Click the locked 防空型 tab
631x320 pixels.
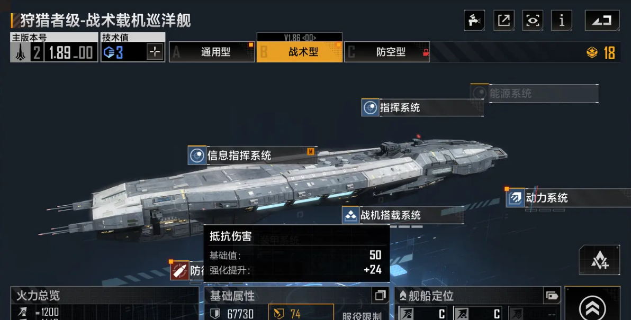(x=387, y=52)
